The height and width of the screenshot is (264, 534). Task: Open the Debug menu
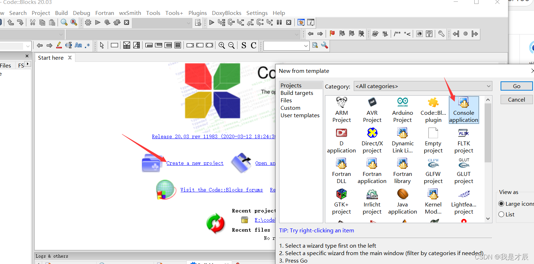pyautogui.click(x=81, y=13)
